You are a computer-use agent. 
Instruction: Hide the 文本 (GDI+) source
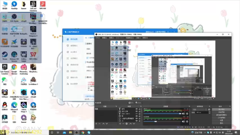pos(136,114)
